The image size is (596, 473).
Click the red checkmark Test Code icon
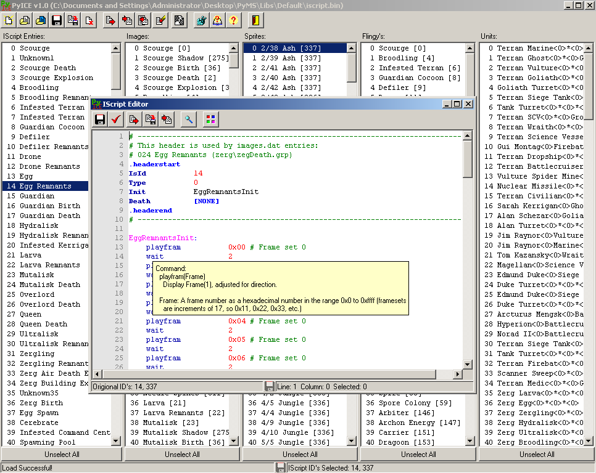coord(116,120)
